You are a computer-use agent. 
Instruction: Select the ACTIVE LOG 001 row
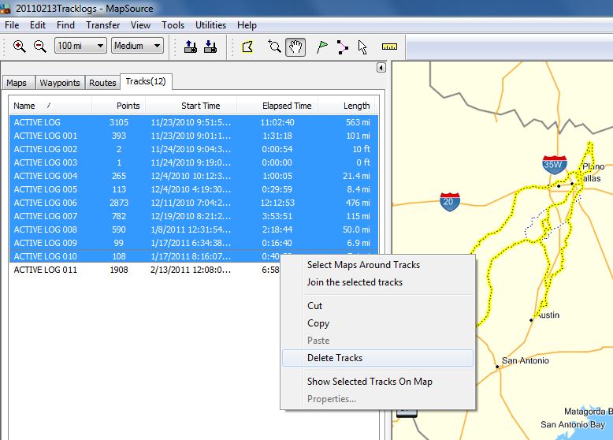(194, 136)
